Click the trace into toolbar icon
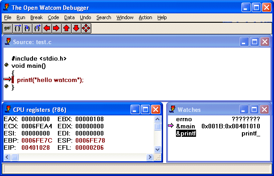 click(x=27, y=28)
